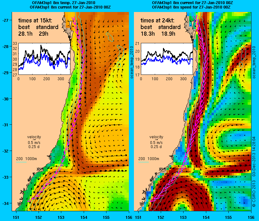
Task: Click inset y-axis value '32' in temperature map
Action: click(x=15, y=49)
